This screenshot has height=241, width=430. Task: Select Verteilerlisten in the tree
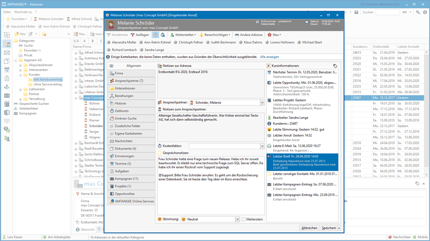pos(26,109)
